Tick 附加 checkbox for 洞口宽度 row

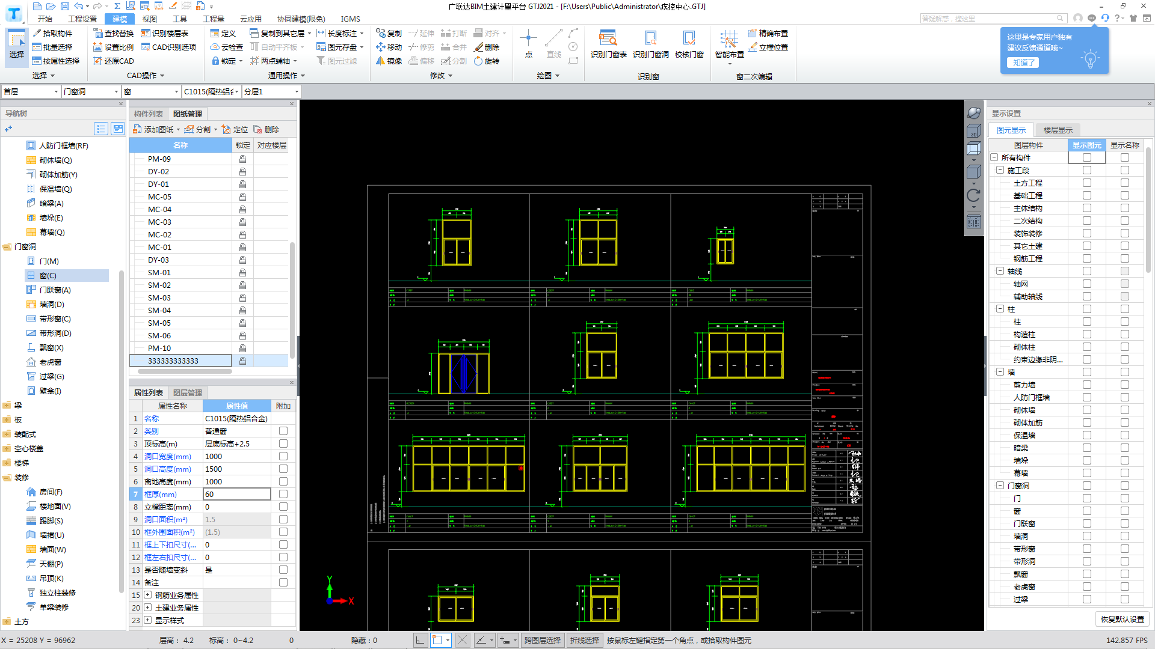click(x=283, y=456)
